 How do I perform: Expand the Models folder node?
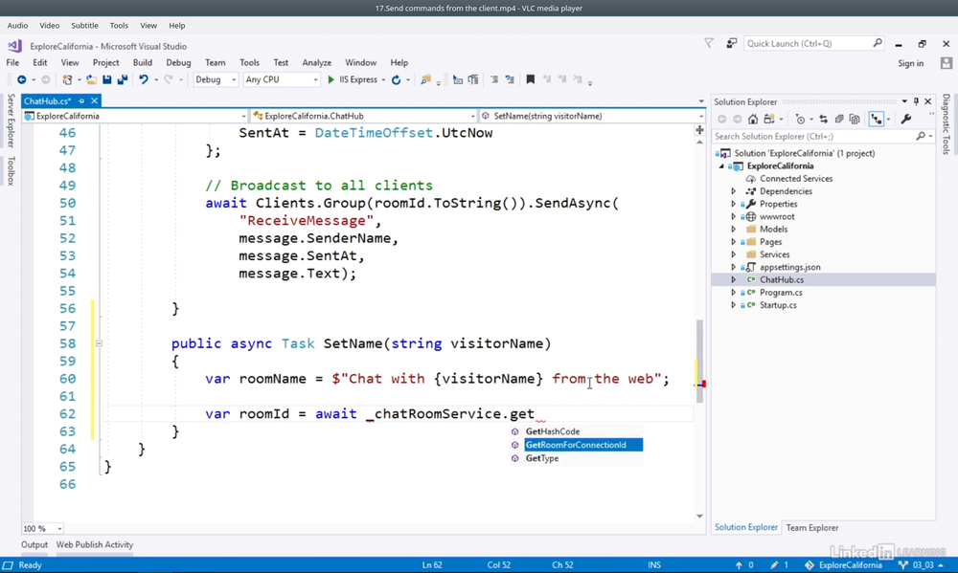click(x=734, y=230)
